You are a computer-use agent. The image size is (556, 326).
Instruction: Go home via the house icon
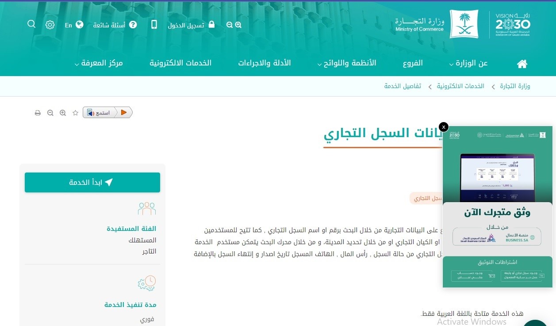pyautogui.click(x=522, y=64)
